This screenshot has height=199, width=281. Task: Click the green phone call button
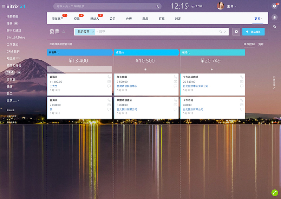(x=275, y=192)
